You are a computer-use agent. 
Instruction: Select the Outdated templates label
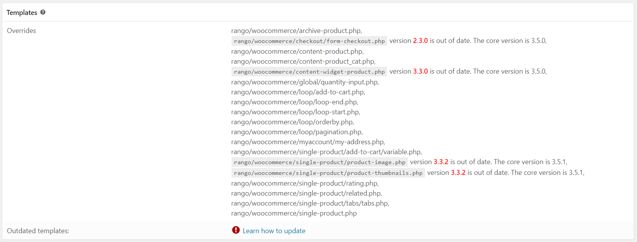[x=38, y=231]
